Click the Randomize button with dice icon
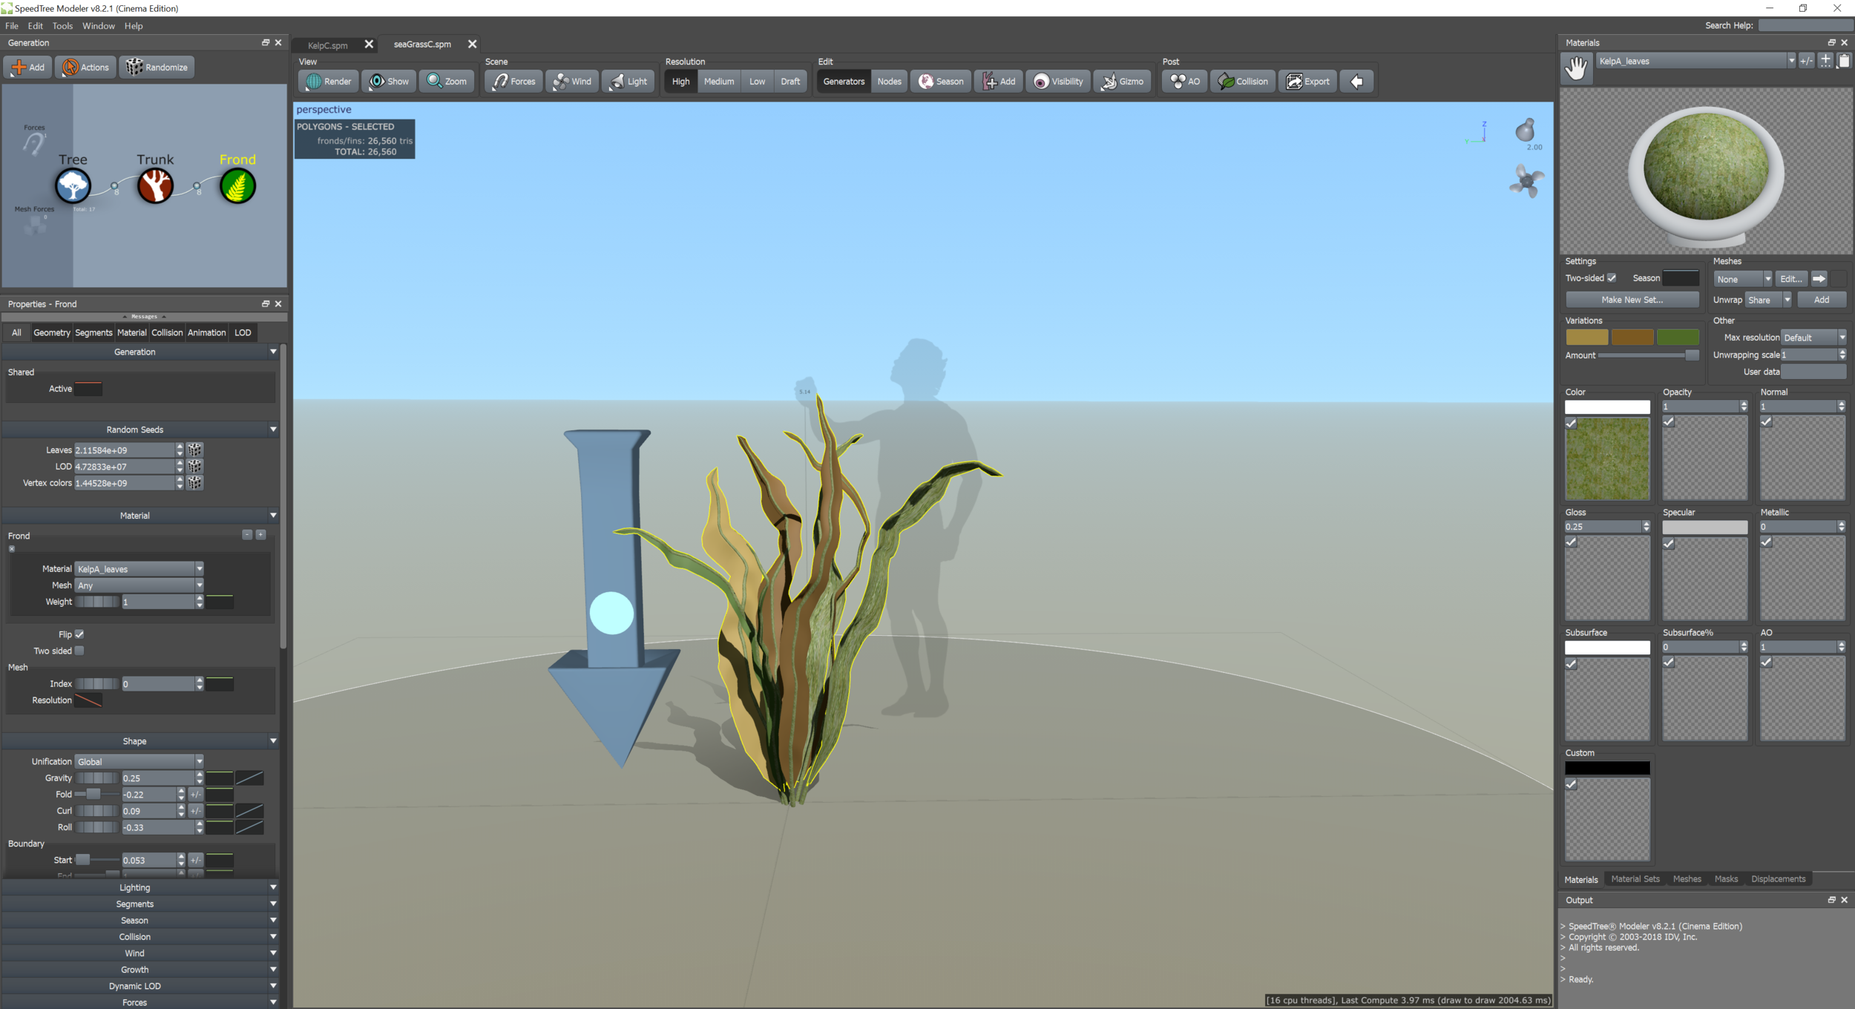 click(x=157, y=67)
